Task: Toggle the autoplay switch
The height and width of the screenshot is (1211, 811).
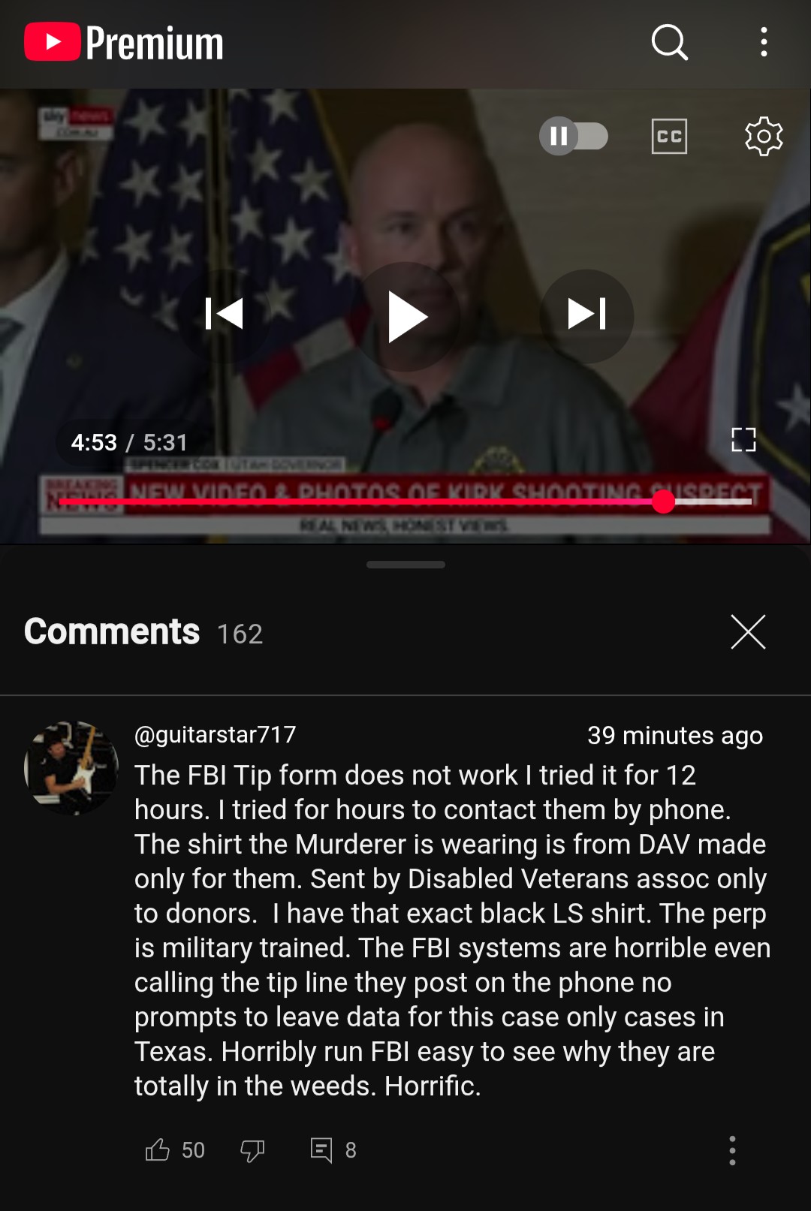Action: pos(574,136)
